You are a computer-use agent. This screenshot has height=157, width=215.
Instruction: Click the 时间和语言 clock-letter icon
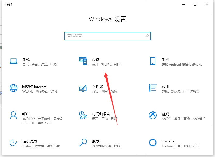[x=83, y=115]
